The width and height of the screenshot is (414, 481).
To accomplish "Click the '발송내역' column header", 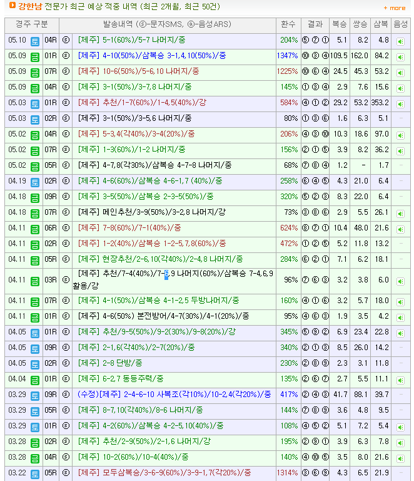I will pos(168,24).
